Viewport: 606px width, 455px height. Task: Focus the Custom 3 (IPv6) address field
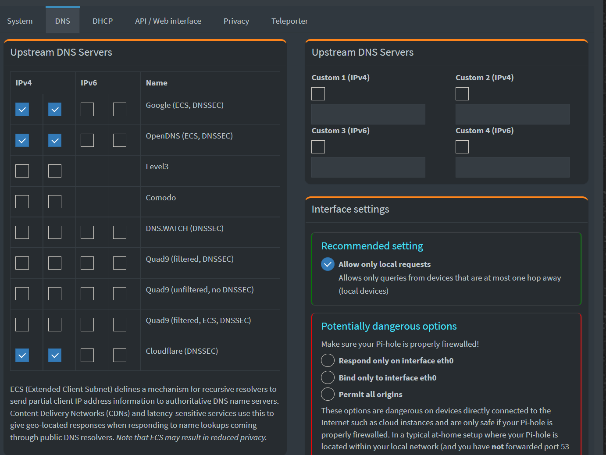click(368, 167)
